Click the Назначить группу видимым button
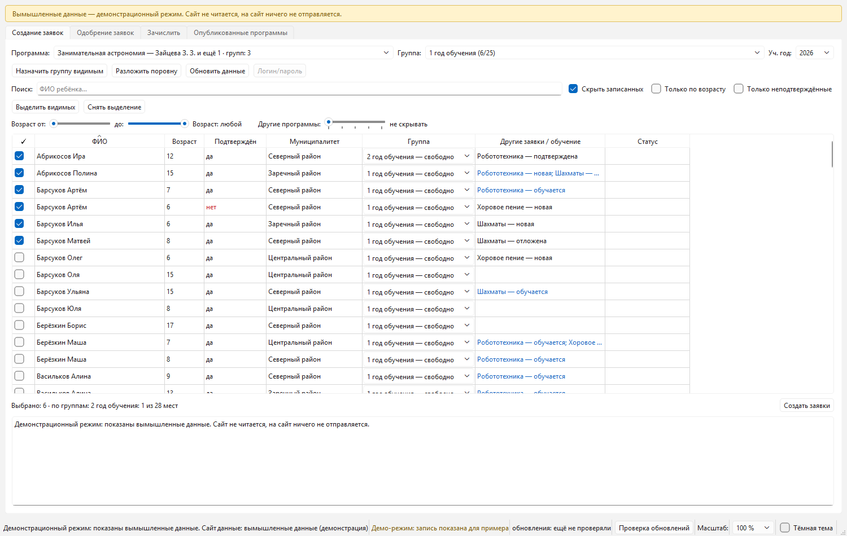 tap(60, 71)
